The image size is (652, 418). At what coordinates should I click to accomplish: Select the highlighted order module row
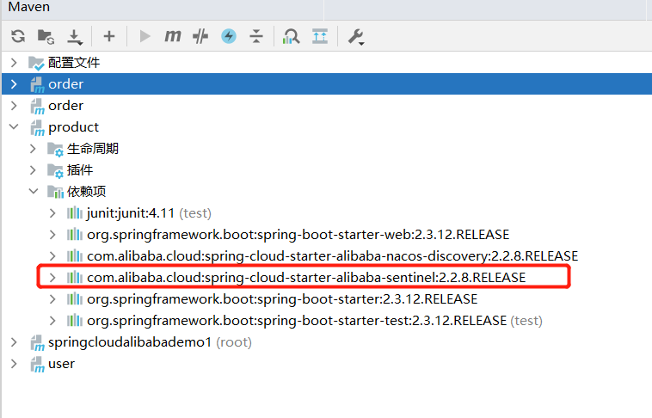(65, 84)
